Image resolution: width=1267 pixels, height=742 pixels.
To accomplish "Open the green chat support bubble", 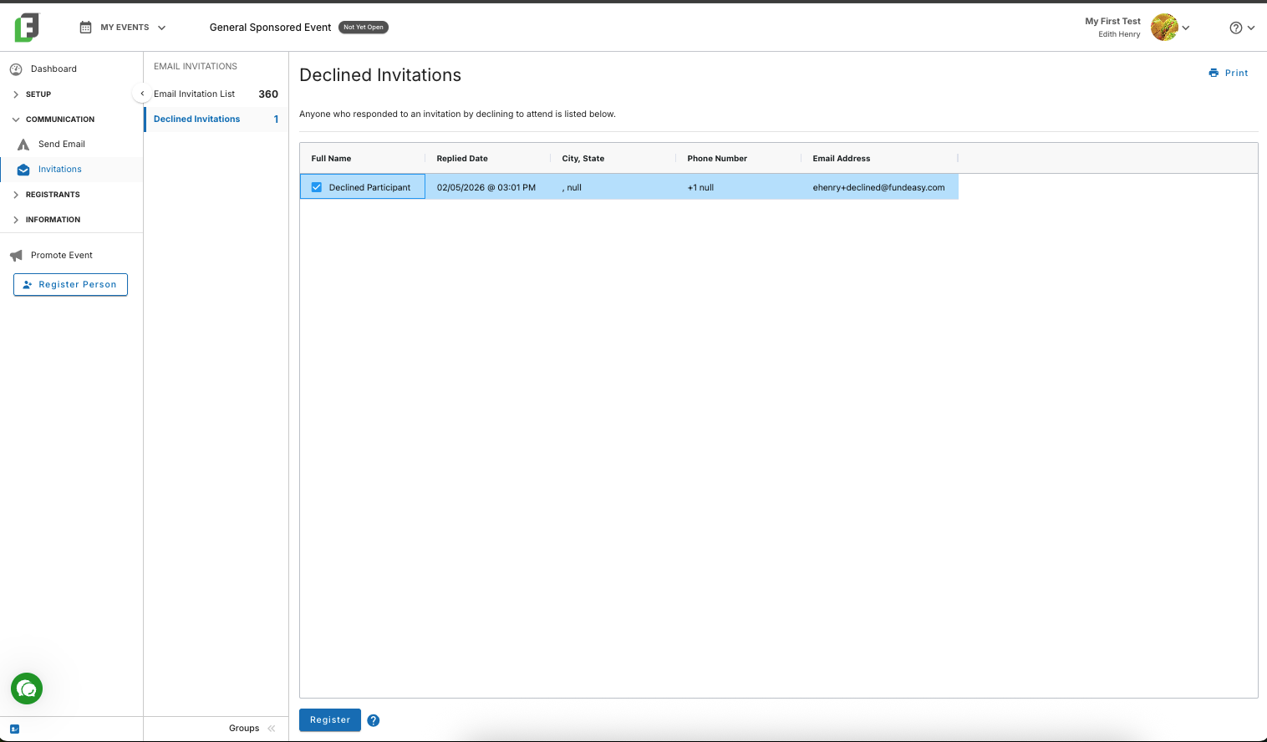I will 27,689.
